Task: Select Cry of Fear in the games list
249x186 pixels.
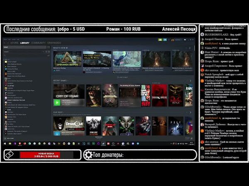Action: [x=11, y=86]
